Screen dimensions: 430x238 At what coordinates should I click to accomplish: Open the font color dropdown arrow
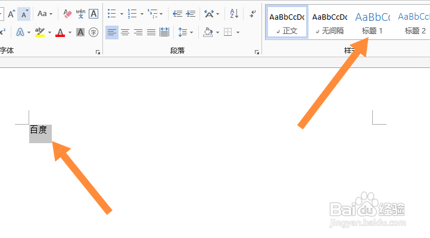tap(70, 32)
